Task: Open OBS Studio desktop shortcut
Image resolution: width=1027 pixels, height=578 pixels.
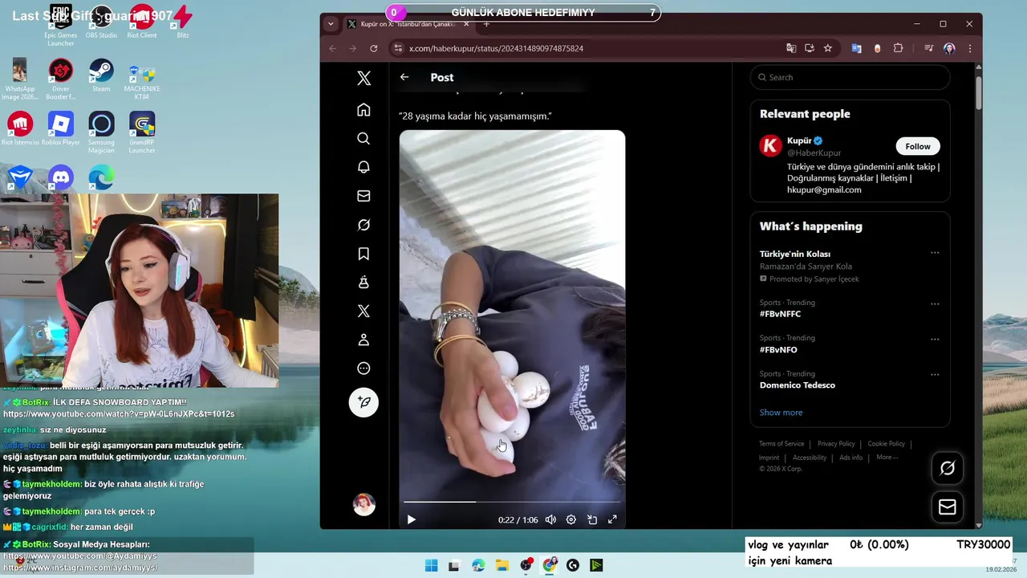Action: tap(101, 22)
